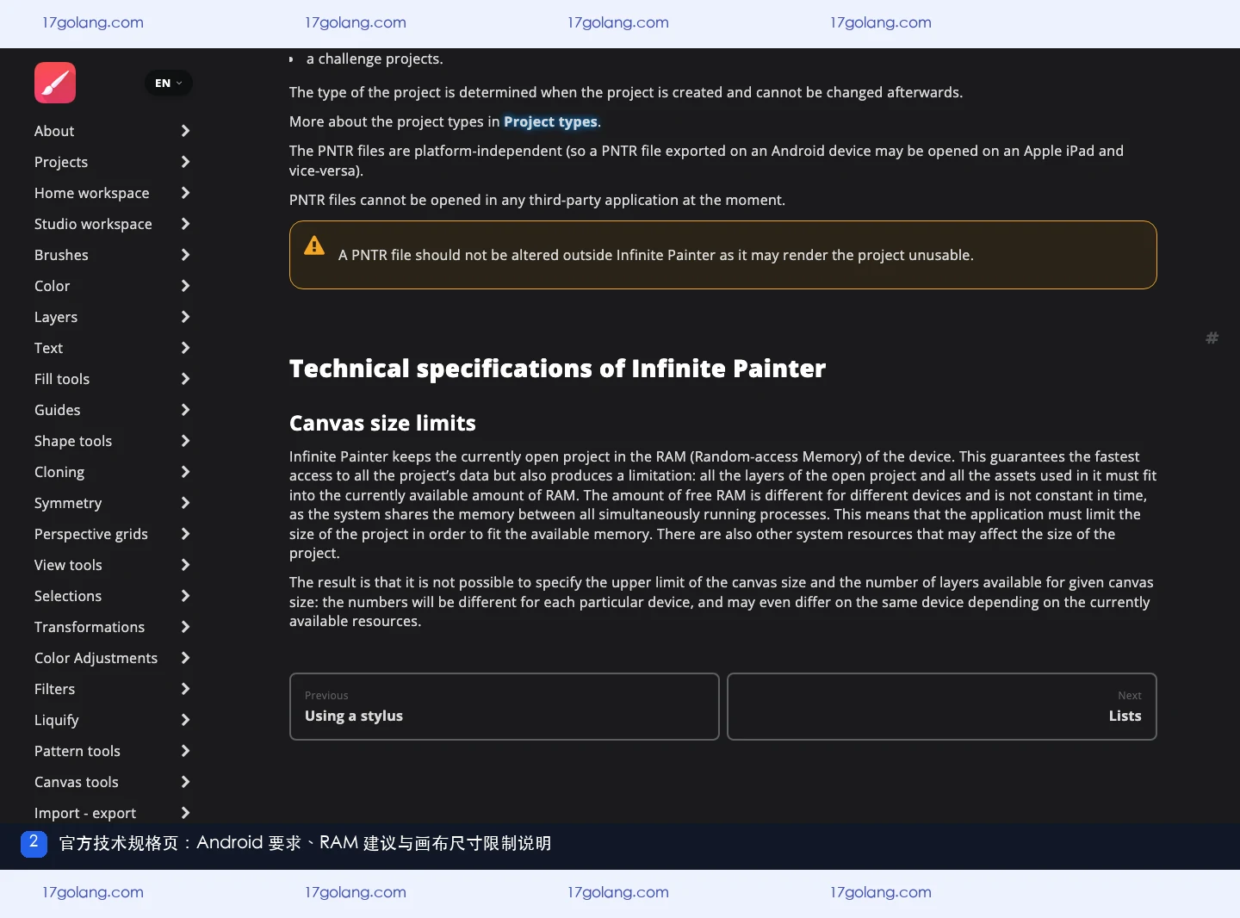The height and width of the screenshot is (918, 1240).
Task: Expand the Symmetry section chevron
Action: 185,503
